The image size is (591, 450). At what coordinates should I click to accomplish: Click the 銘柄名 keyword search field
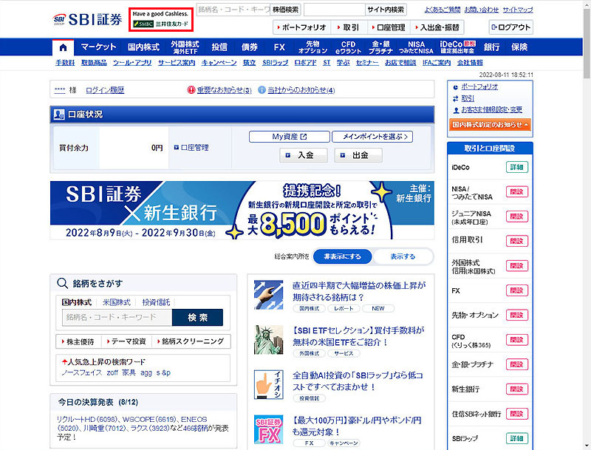point(117,317)
